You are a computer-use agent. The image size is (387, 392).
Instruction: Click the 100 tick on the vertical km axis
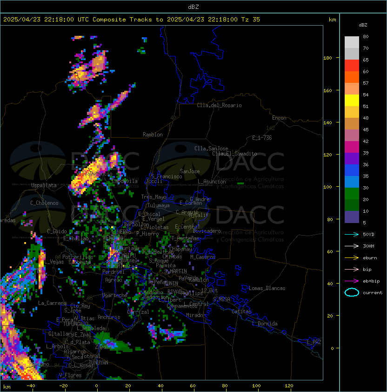coord(327,187)
